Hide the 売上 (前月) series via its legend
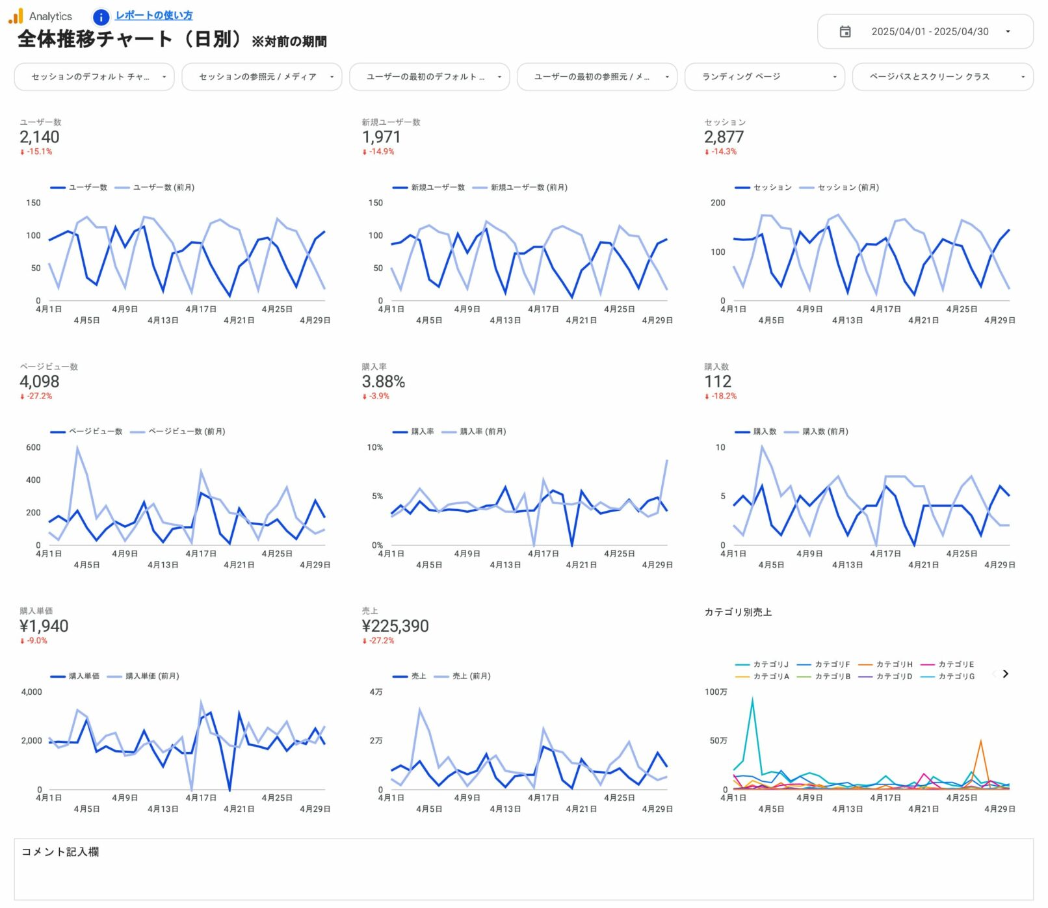The image size is (1048, 908). tap(465, 676)
